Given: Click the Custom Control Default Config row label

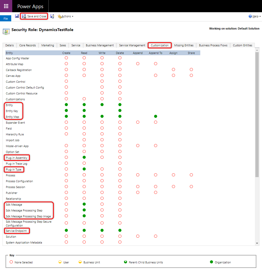Looking at the screenshot, I should click(25, 88).
